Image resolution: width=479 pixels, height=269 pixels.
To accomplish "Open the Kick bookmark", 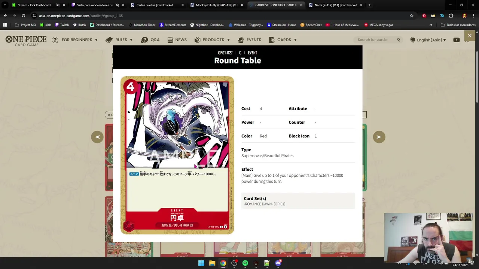I will (45, 25).
